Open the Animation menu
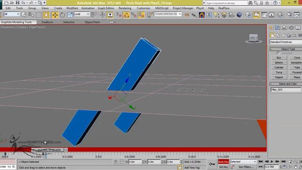 (x=88, y=8)
